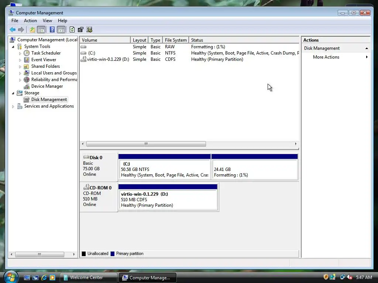This screenshot has height=283, width=378.
Task: Click the Disk 0 label box
Action: (x=99, y=167)
